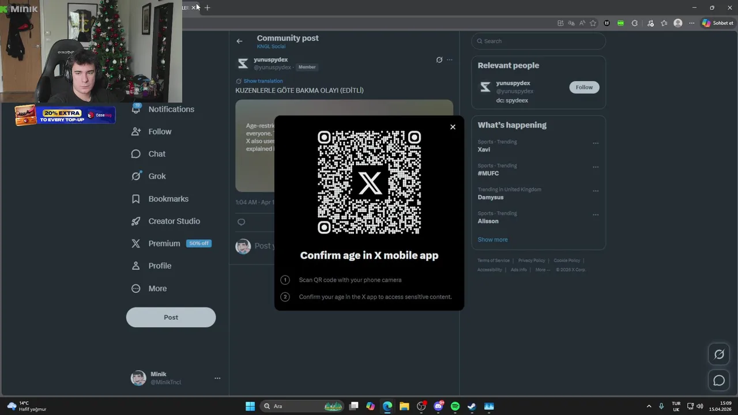Click the Sohbet et Copilot button

[x=717, y=23]
